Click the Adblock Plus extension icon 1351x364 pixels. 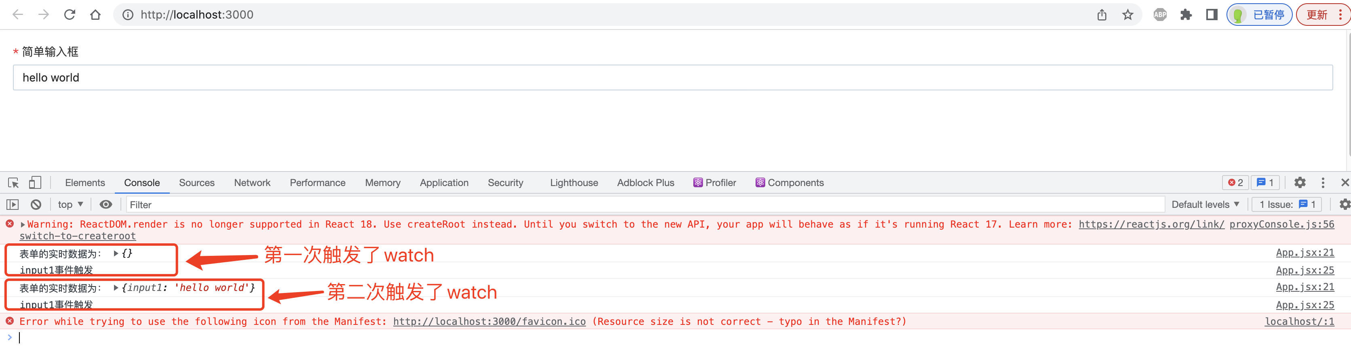1159,14
